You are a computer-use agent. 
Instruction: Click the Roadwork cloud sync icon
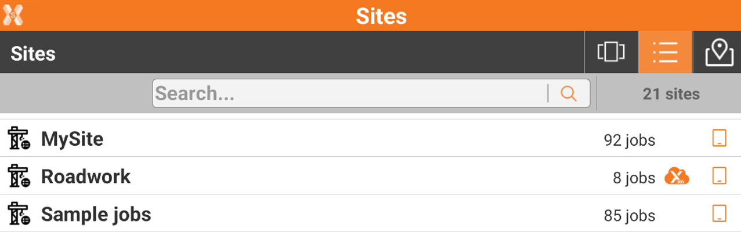pyautogui.click(x=677, y=176)
